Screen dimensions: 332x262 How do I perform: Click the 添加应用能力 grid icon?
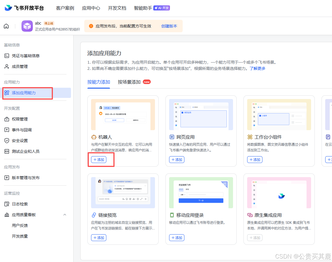point(7,93)
